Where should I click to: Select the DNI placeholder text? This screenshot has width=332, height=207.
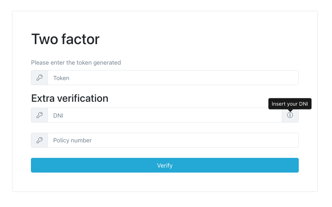point(58,115)
